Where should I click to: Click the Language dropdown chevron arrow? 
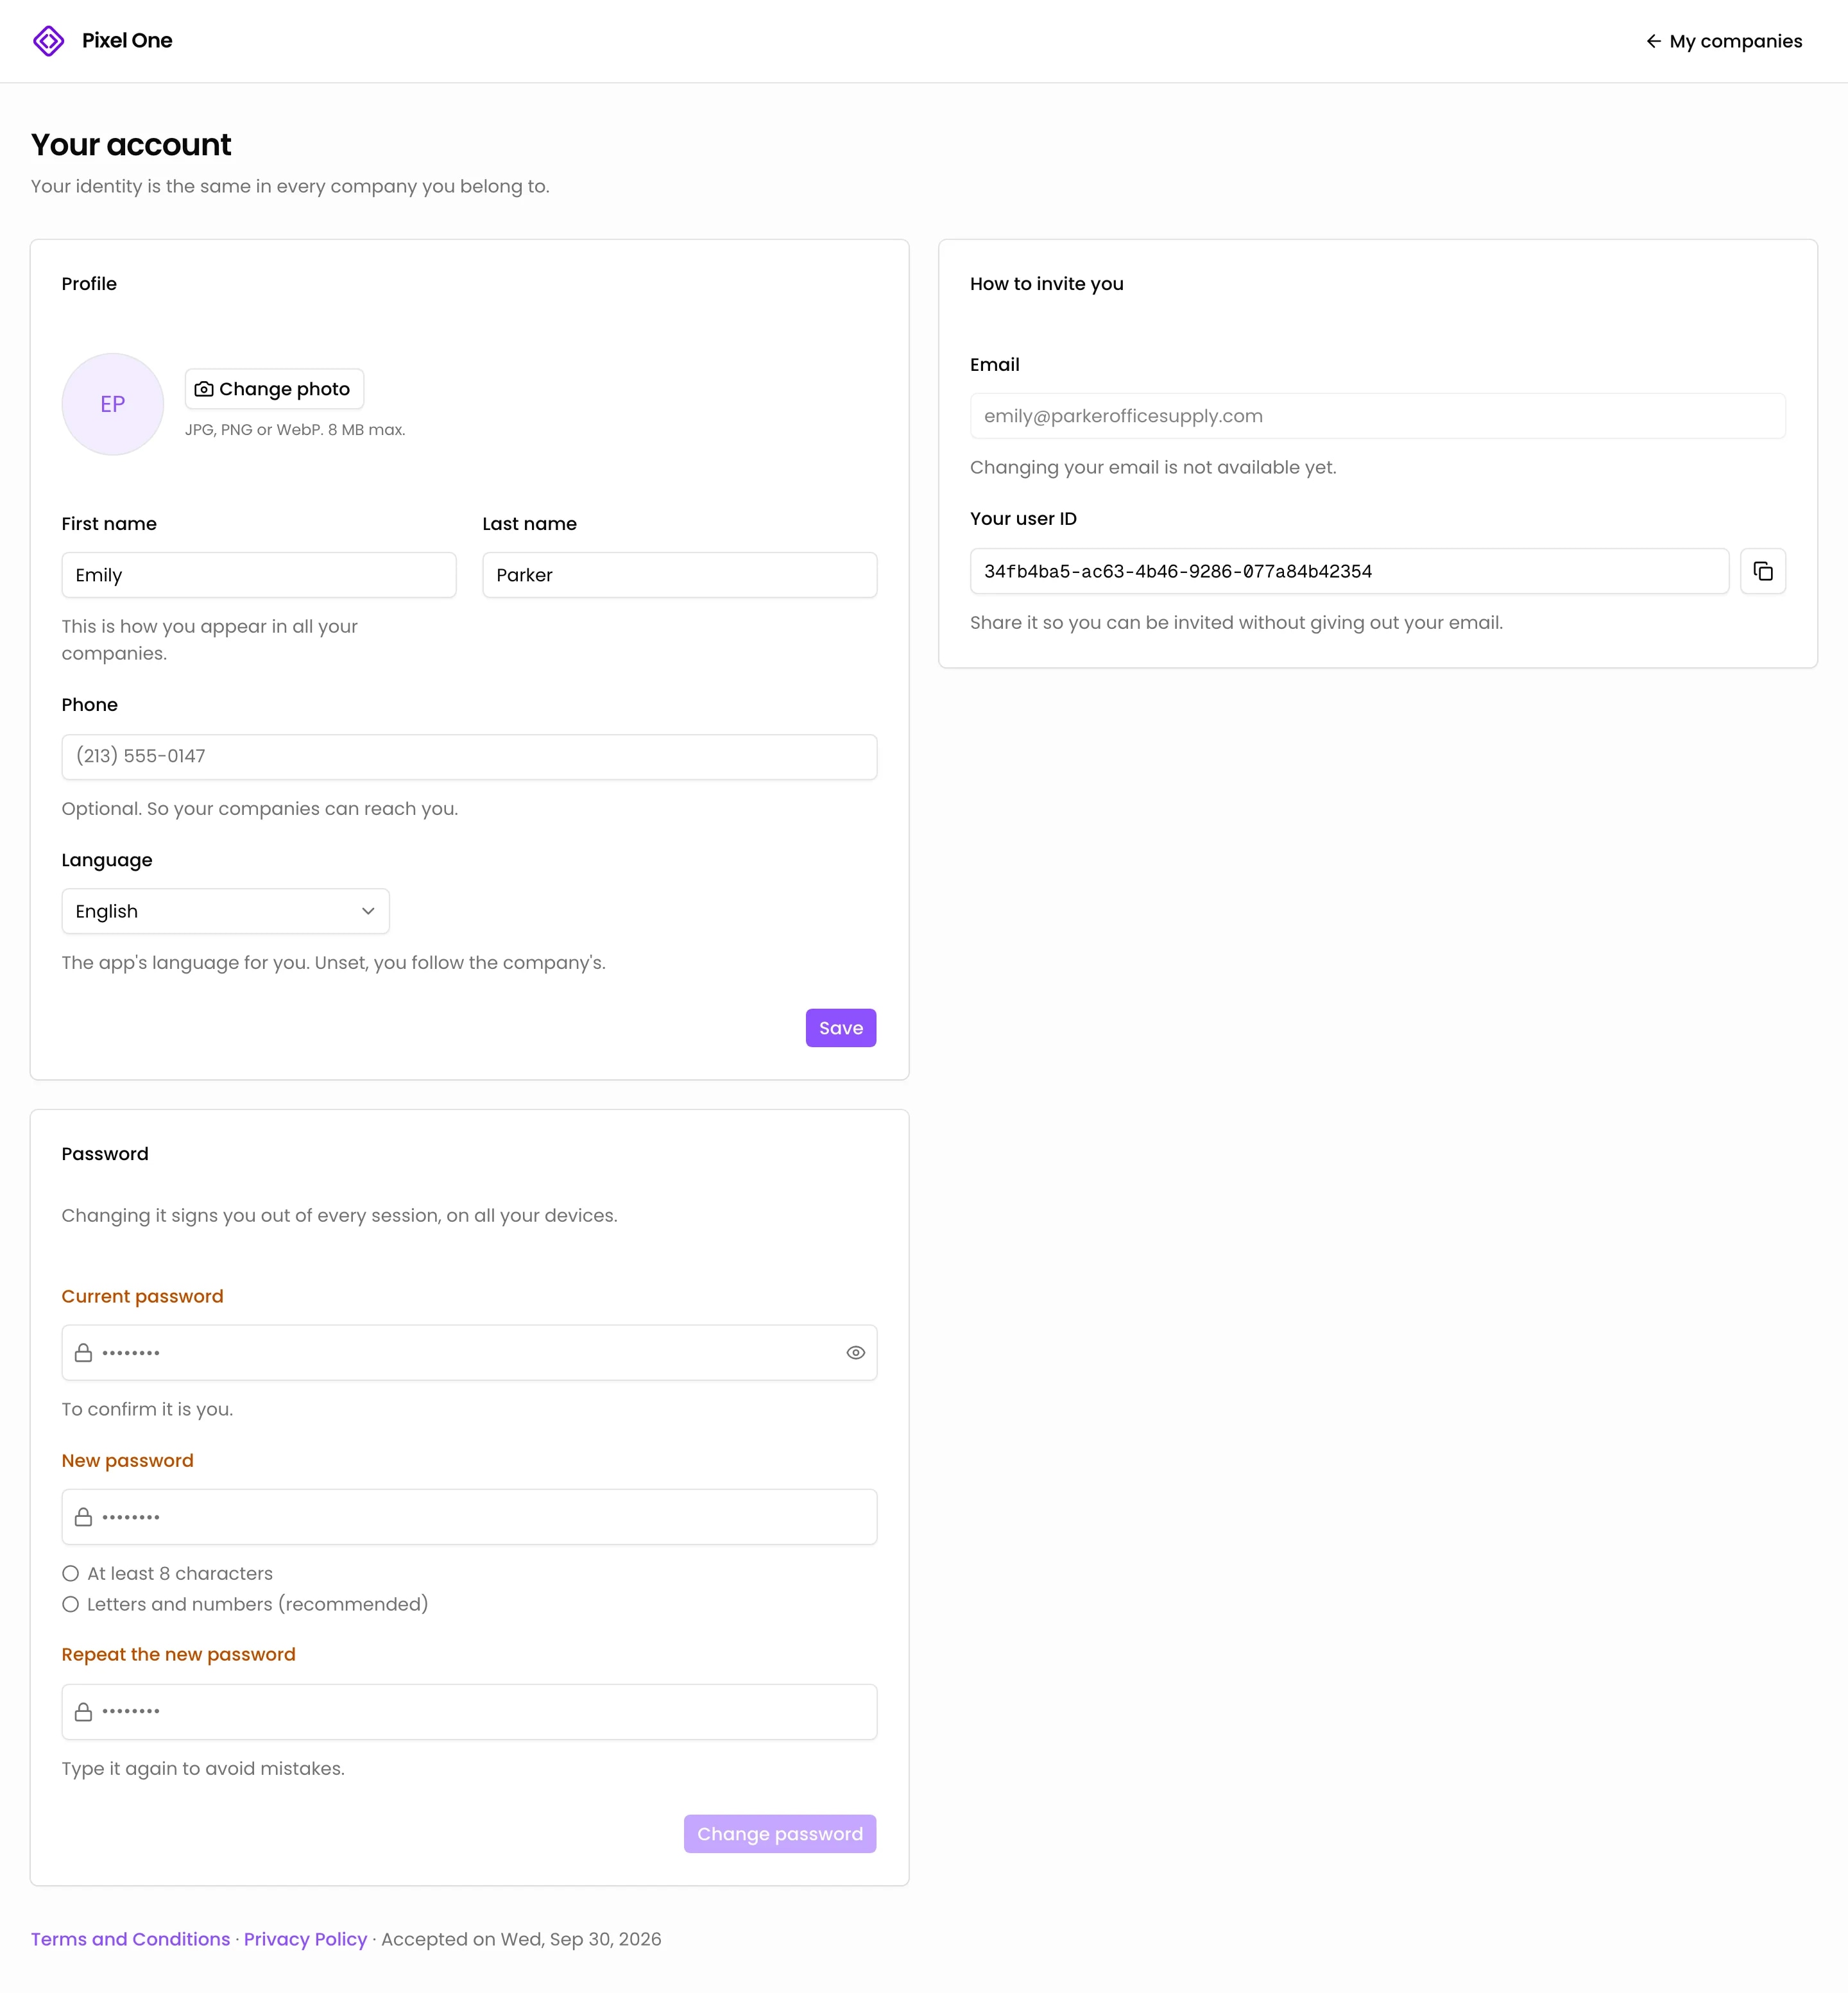(368, 911)
